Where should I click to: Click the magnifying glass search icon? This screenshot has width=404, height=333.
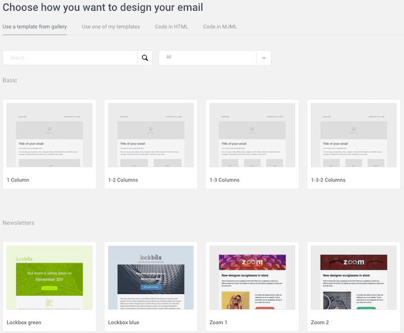coord(145,58)
